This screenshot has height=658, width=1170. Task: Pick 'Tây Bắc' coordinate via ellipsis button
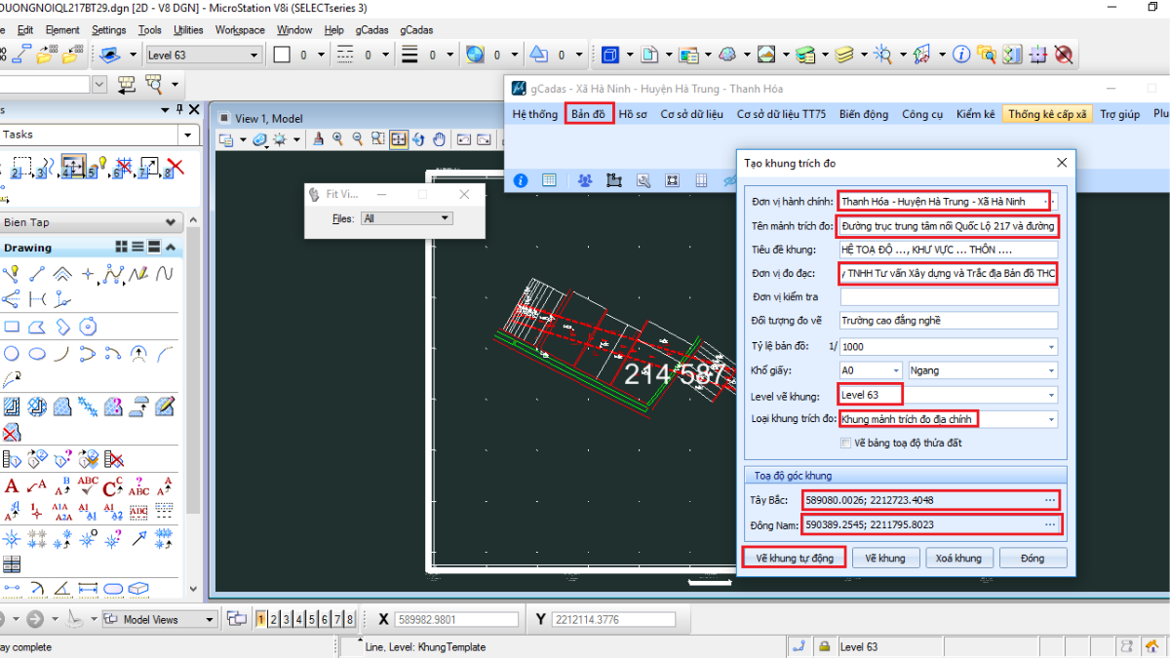[x=1050, y=500]
